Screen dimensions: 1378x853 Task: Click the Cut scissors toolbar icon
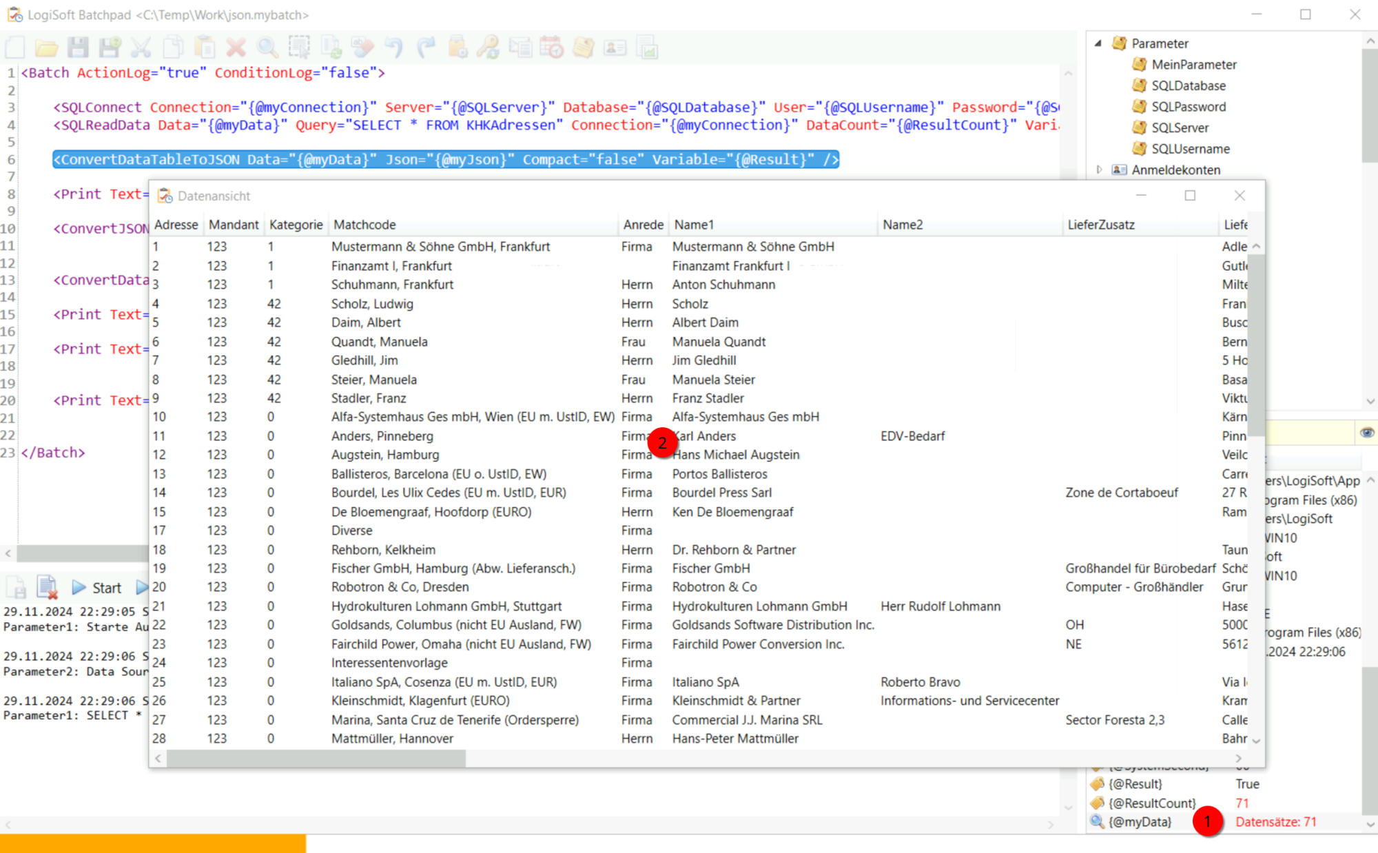141,48
